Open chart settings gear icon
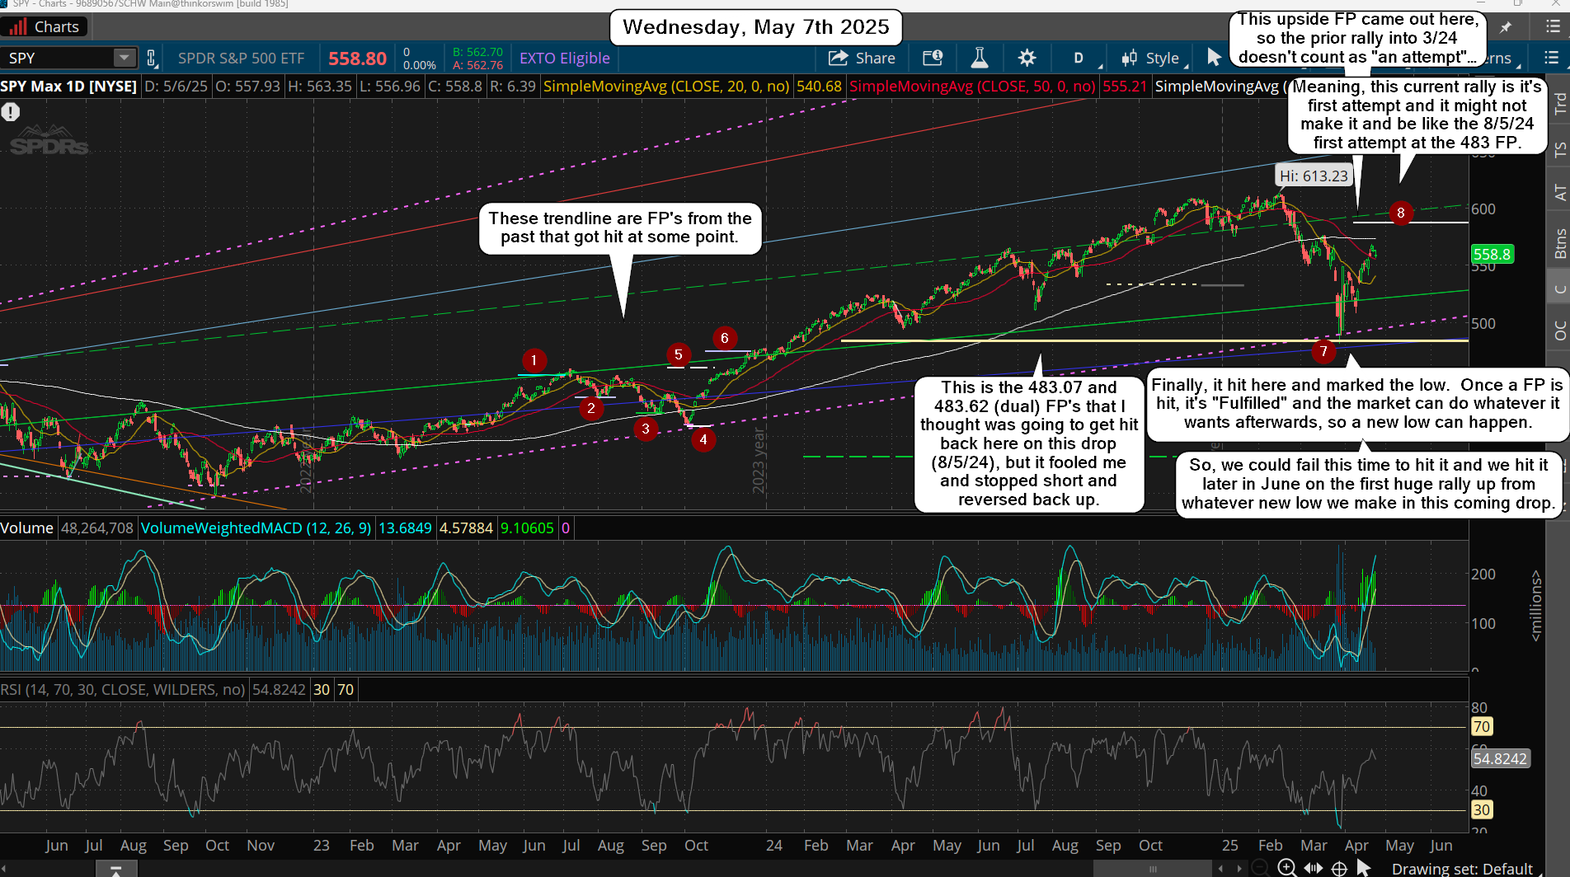Image resolution: width=1570 pixels, height=877 pixels. click(1027, 58)
